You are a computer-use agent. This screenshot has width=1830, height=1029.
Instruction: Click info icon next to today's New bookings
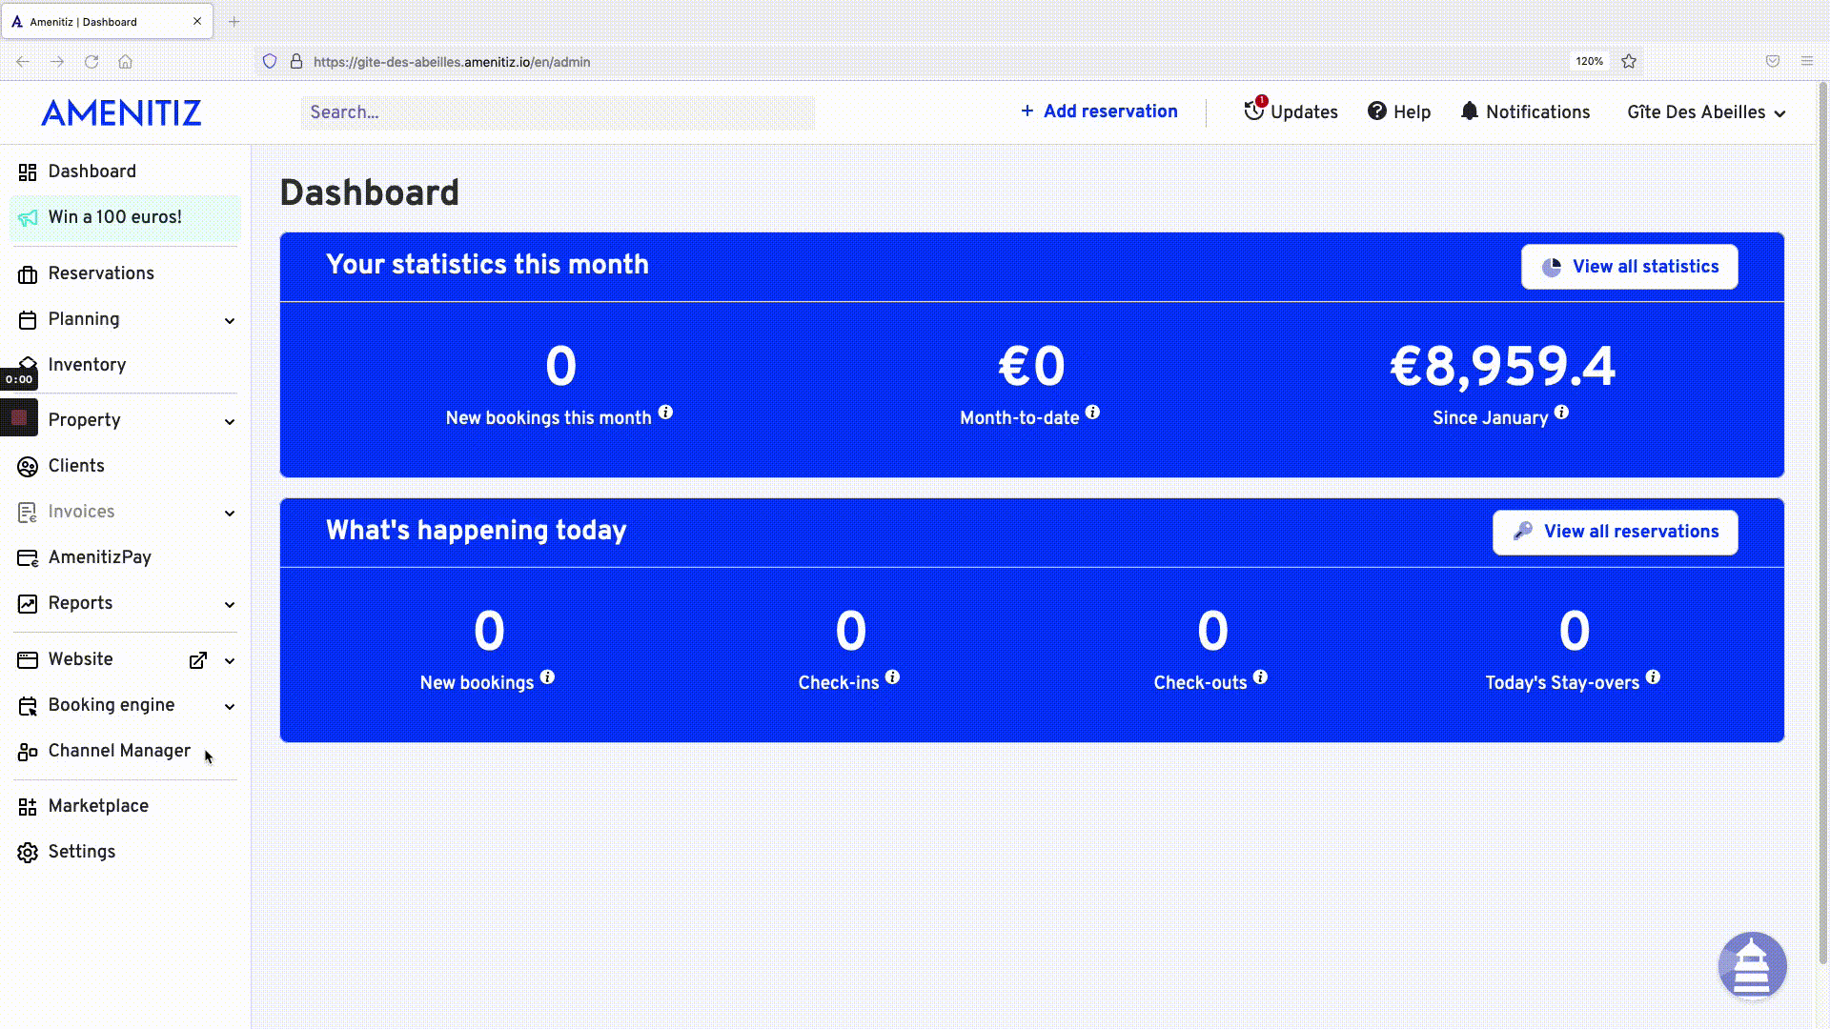[547, 677]
